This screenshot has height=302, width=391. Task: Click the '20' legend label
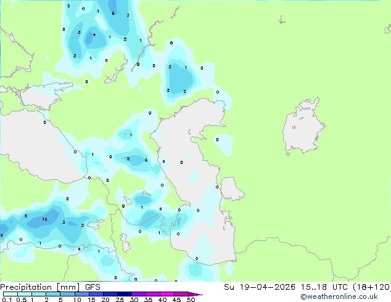click(105, 300)
